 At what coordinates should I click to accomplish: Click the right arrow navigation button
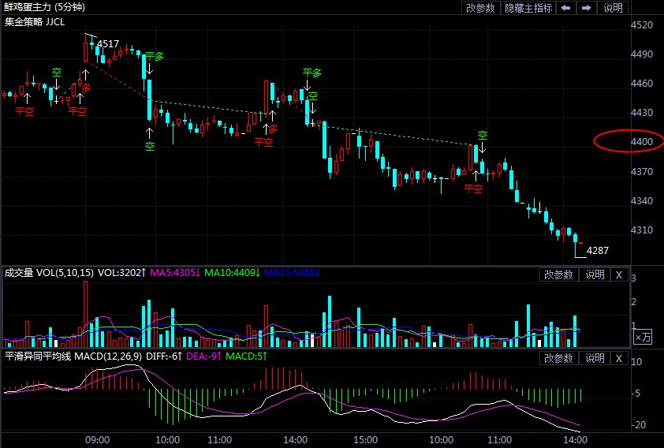pyautogui.click(x=586, y=8)
